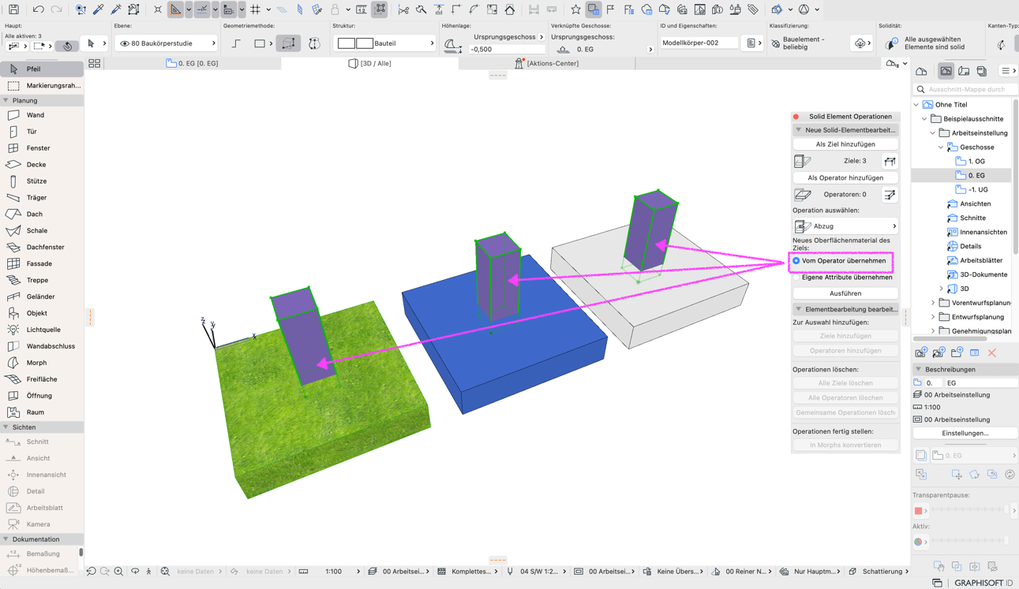Screen dimensions: 1019x589
Task: Toggle the rotated geometry method button
Action: click(314, 44)
